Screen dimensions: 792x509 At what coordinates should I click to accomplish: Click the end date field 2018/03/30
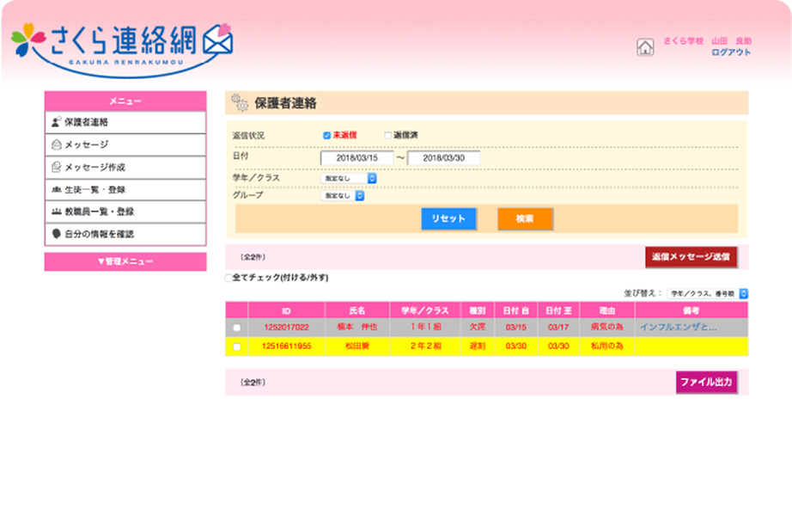[443, 158]
